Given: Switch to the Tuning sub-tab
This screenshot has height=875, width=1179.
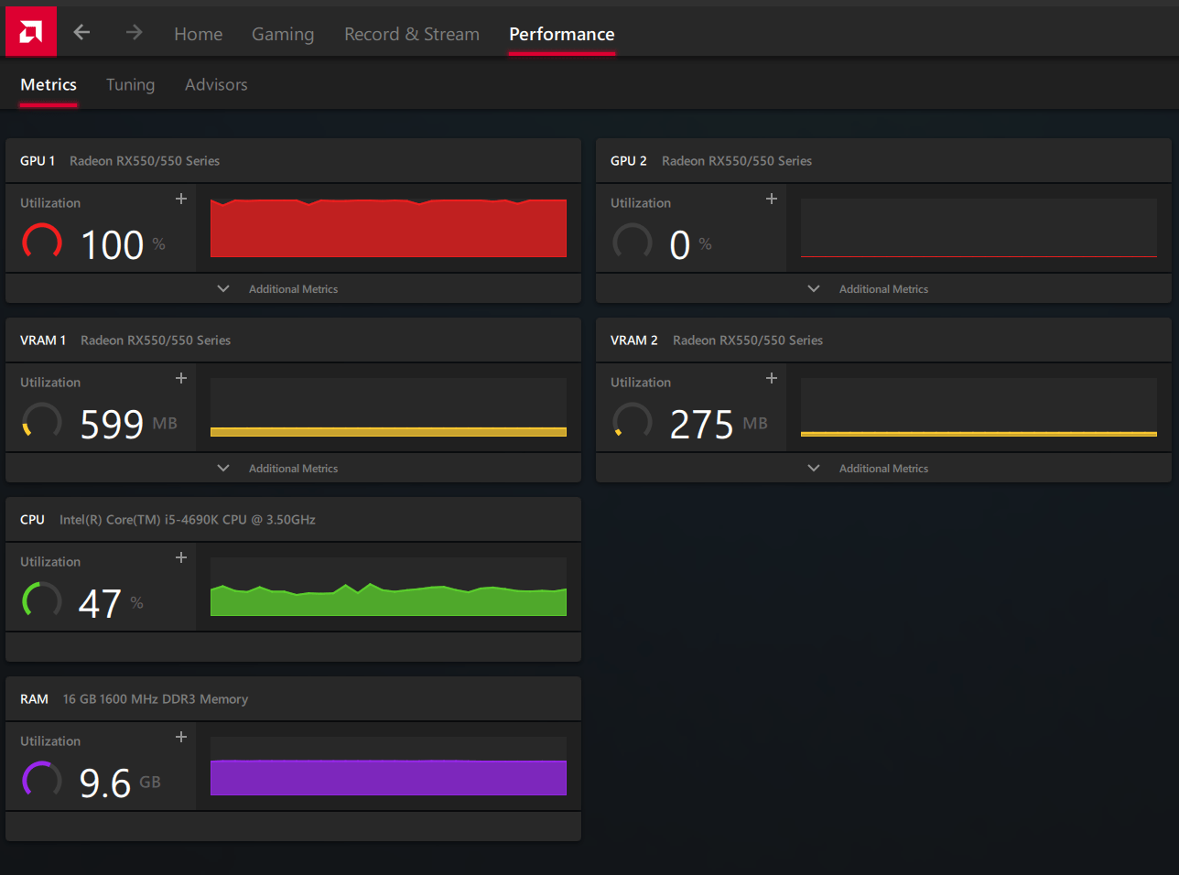Looking at the screenshot, I should (130, 84).
